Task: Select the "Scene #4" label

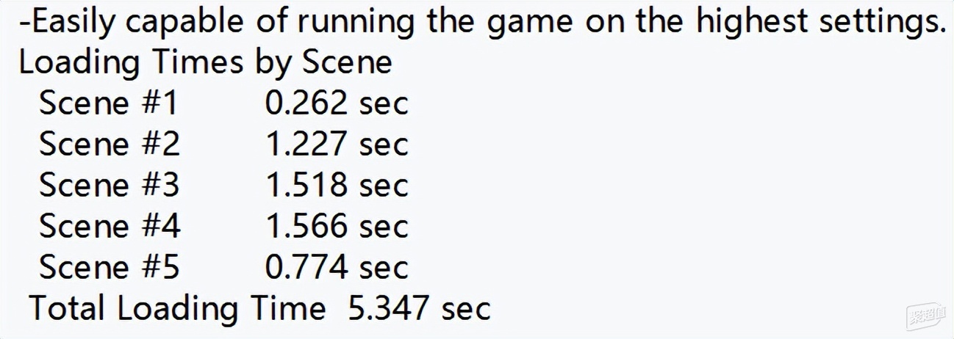Action: (110, 227)
